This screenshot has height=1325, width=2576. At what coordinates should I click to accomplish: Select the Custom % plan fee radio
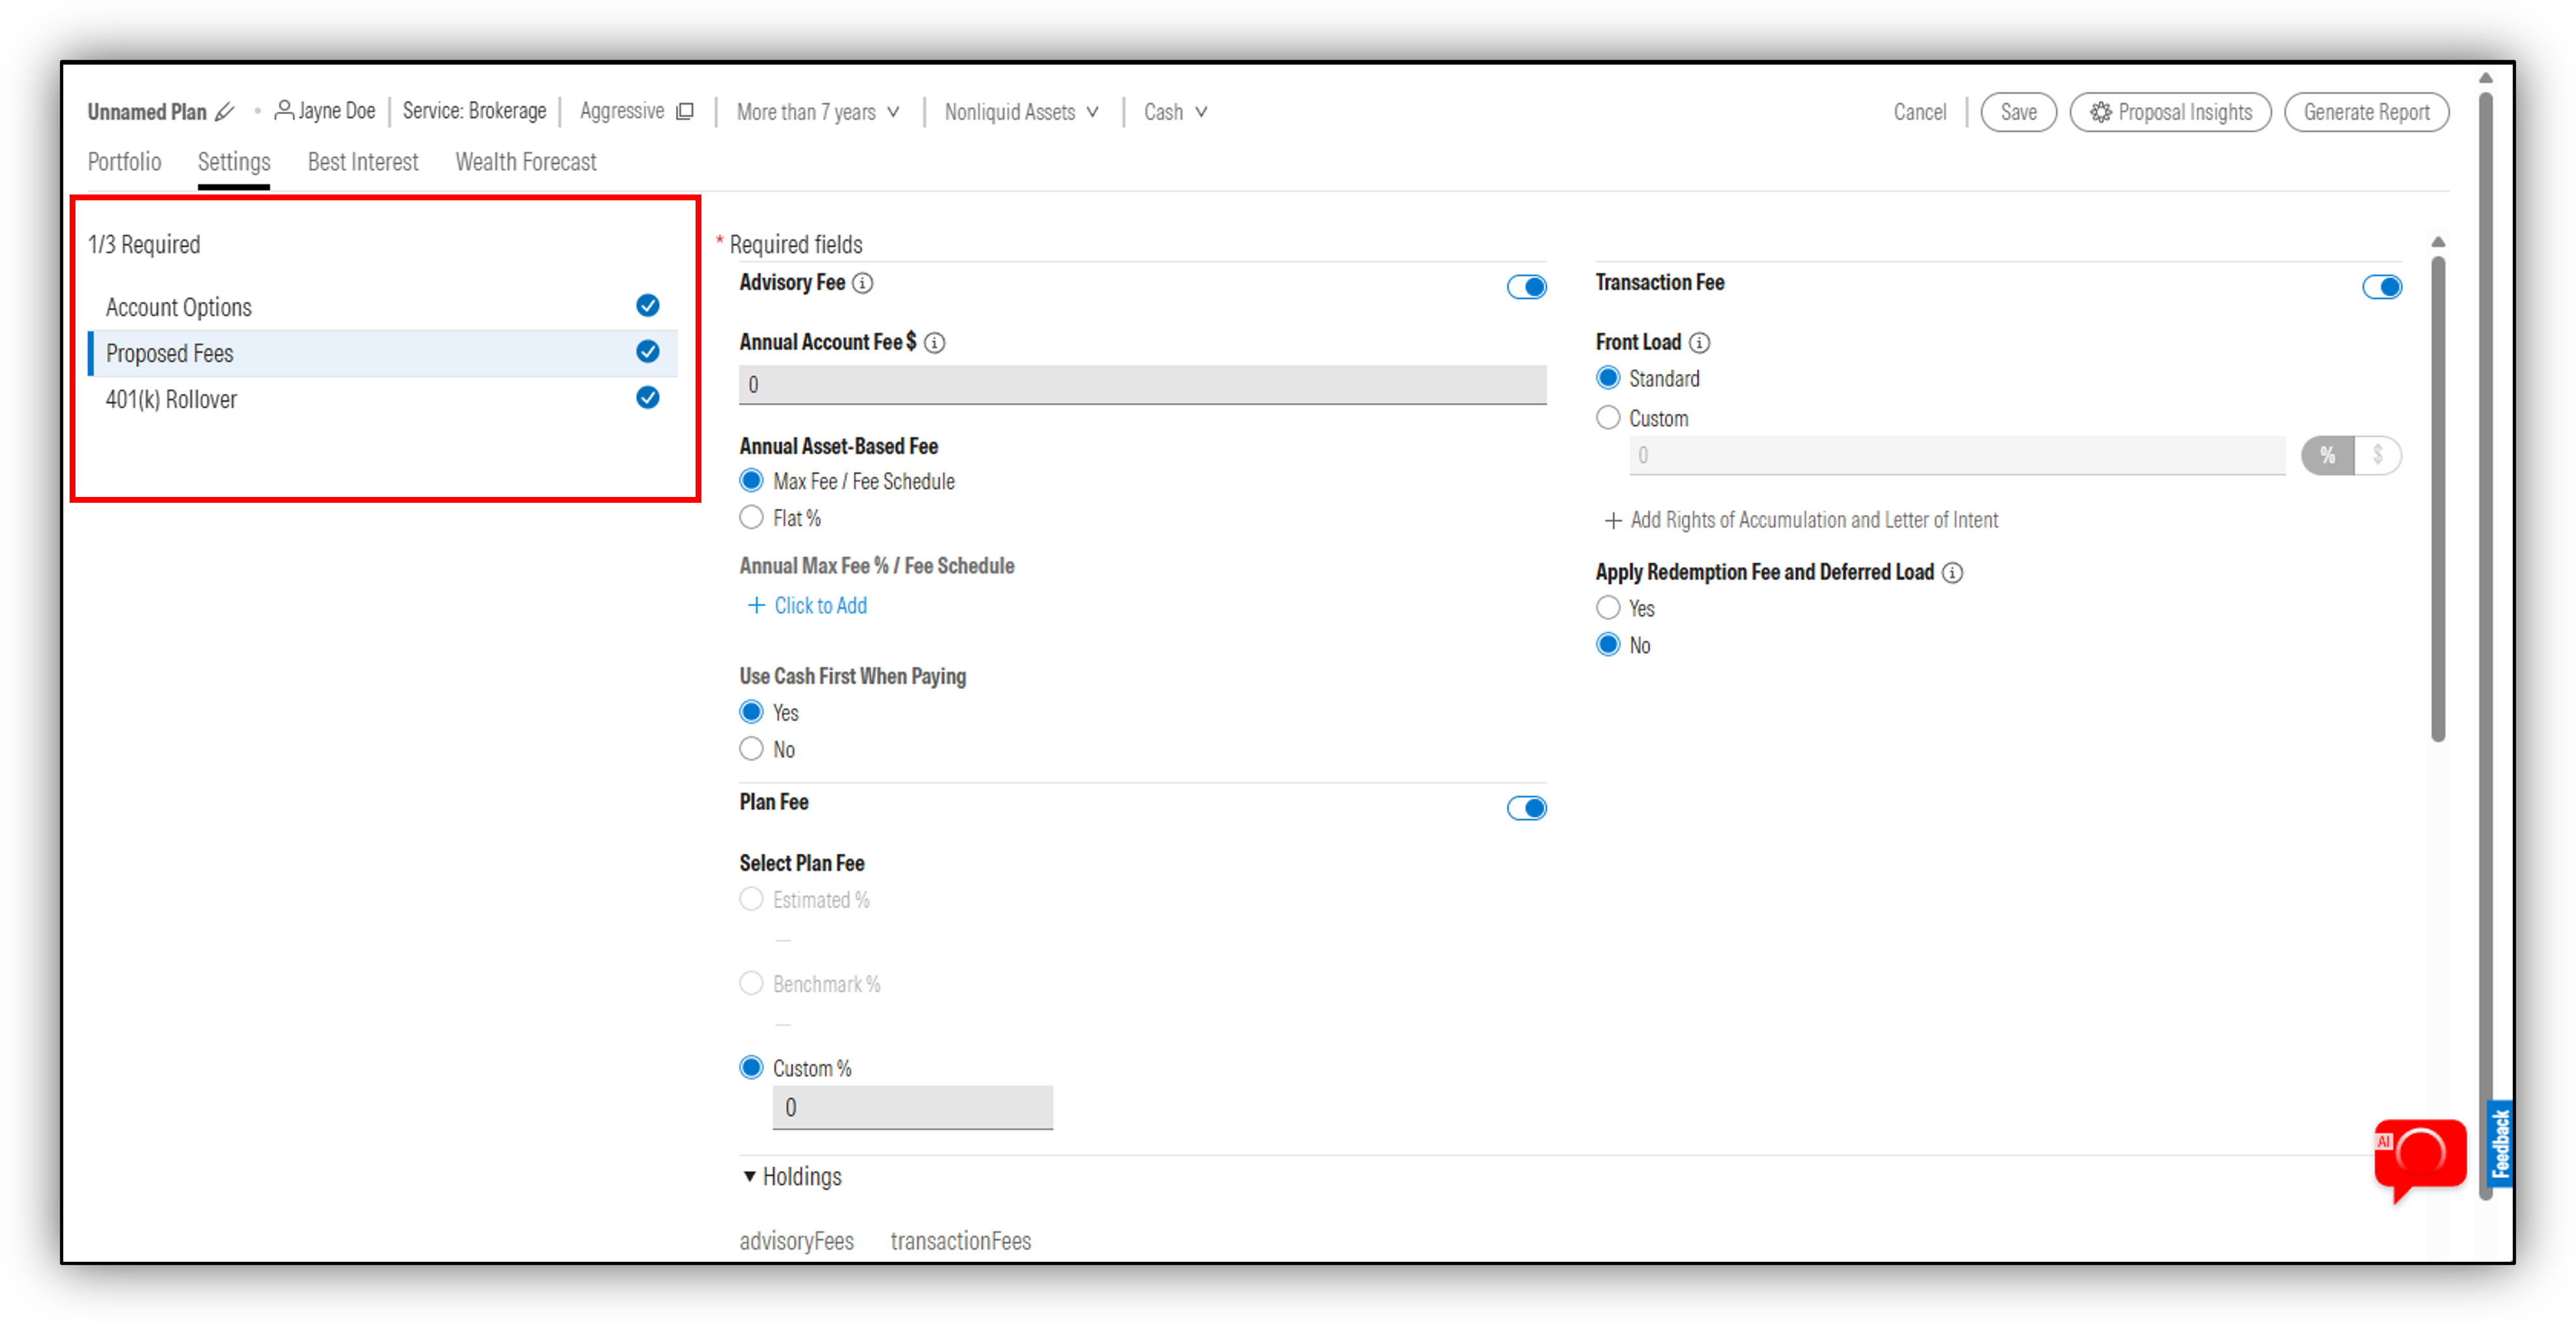coord(751,1068)
